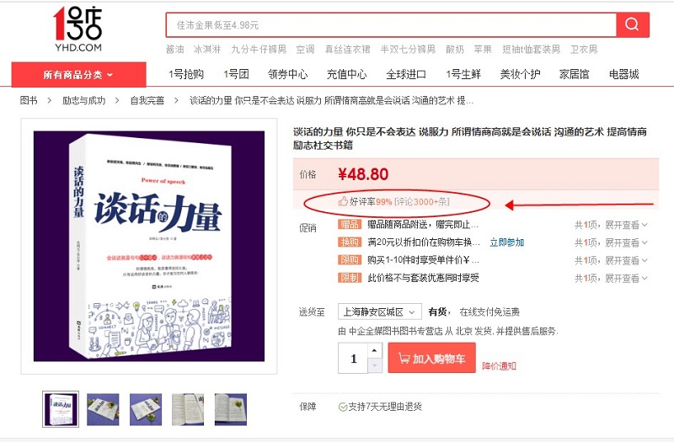Add the book with 加入购物车
674x442 pixels.
(x=431, y=358)
